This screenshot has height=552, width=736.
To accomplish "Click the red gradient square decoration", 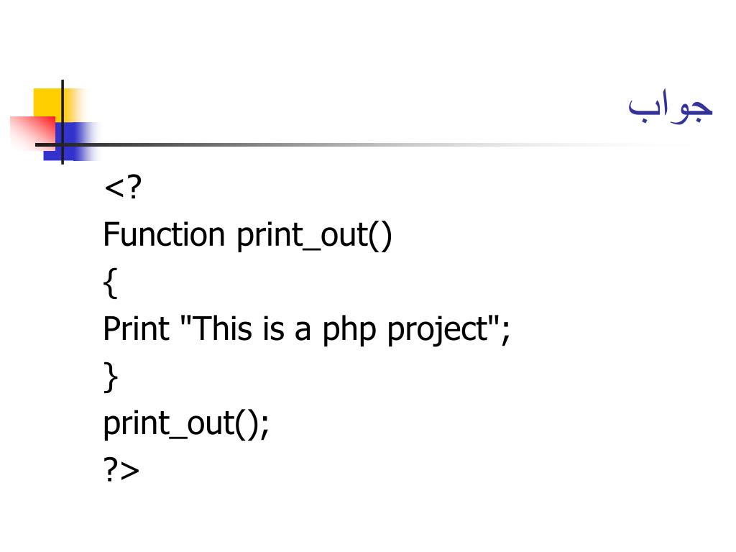I will click(33, 133).
